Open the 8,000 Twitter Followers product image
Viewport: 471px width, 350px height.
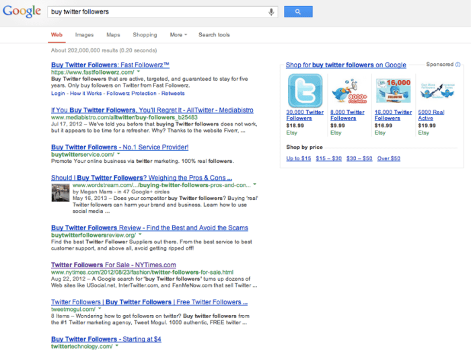pos(349,92)
